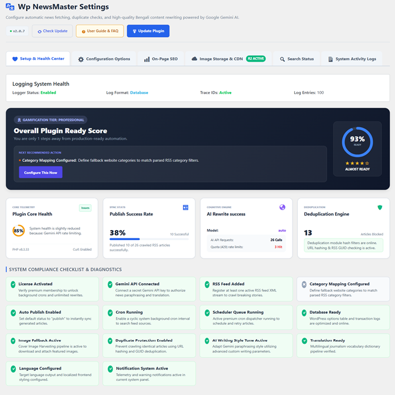Image resolution: width=395 pixels, height=395 pixels.
Task: Click the v2.0.7 version badge
Action: (17, 31)
